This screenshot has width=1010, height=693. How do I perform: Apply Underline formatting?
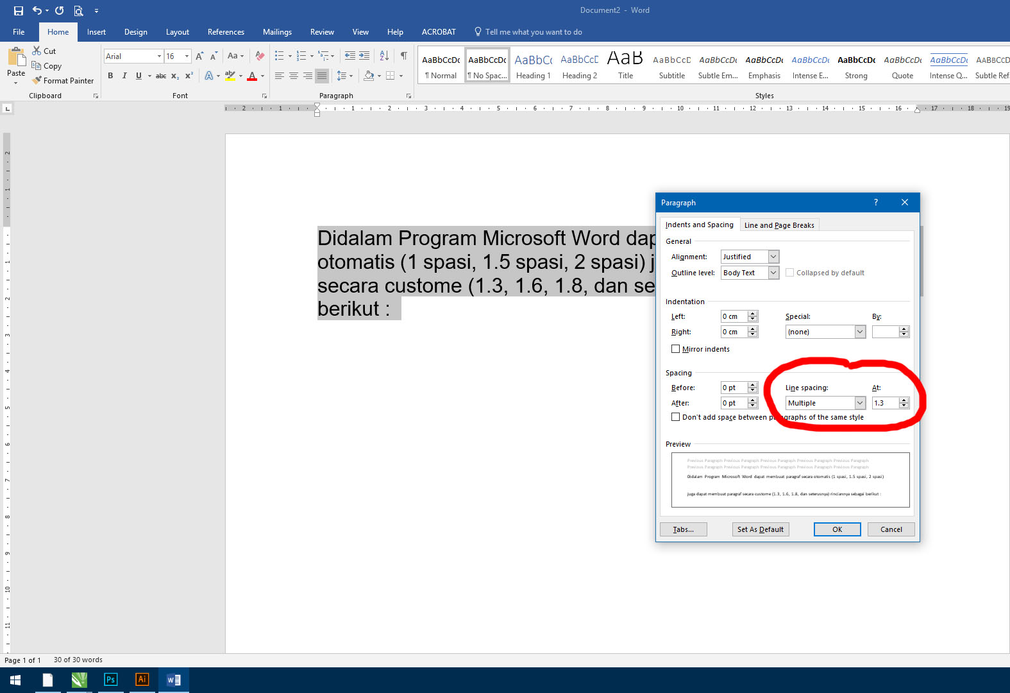[139, 76]
